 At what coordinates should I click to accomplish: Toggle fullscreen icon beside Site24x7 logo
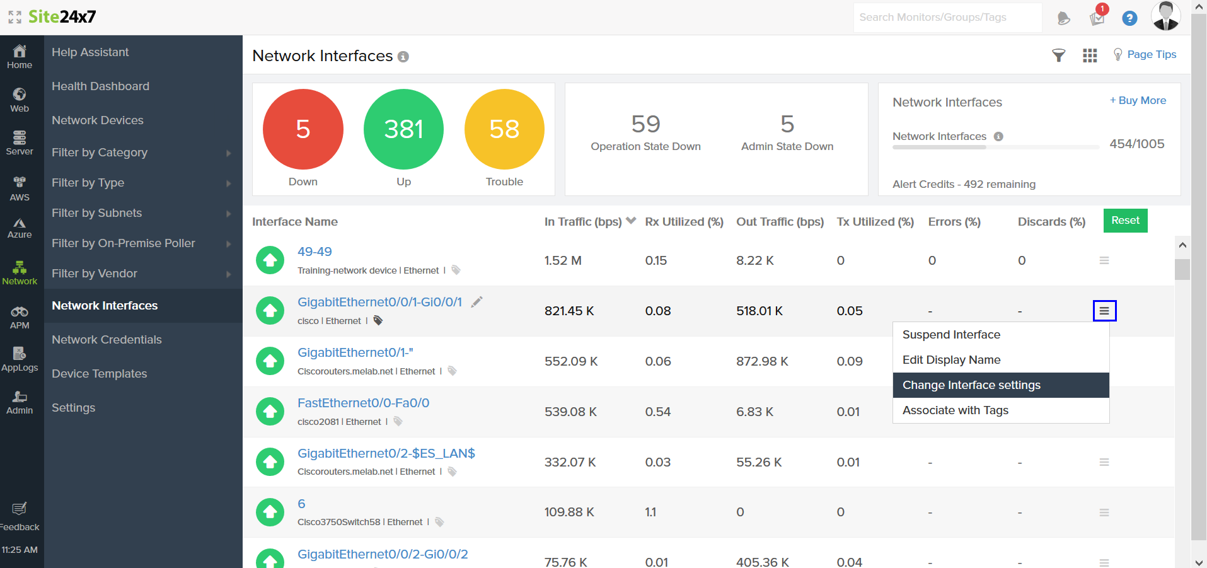[x=14, y=17]
